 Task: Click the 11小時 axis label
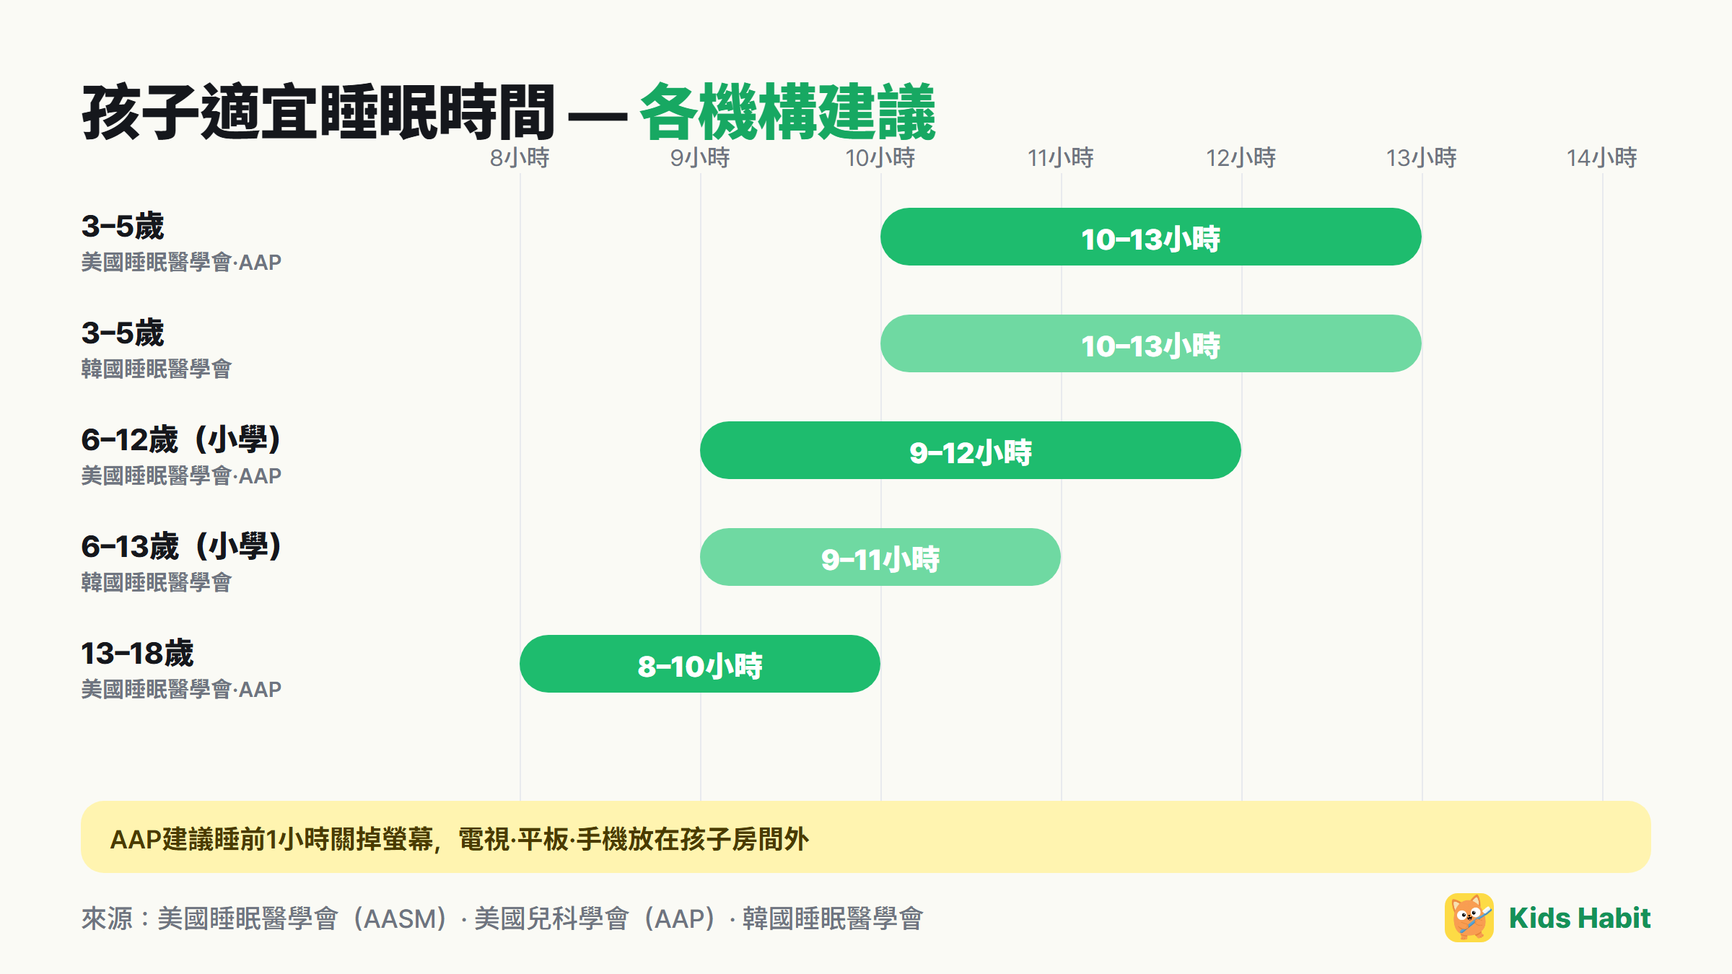(x=1061, y=158)
